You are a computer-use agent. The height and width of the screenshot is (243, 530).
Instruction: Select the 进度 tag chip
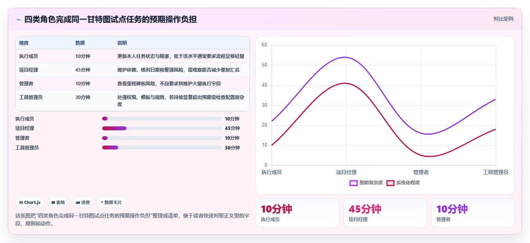pyautogui.click(x=83, y=202)
